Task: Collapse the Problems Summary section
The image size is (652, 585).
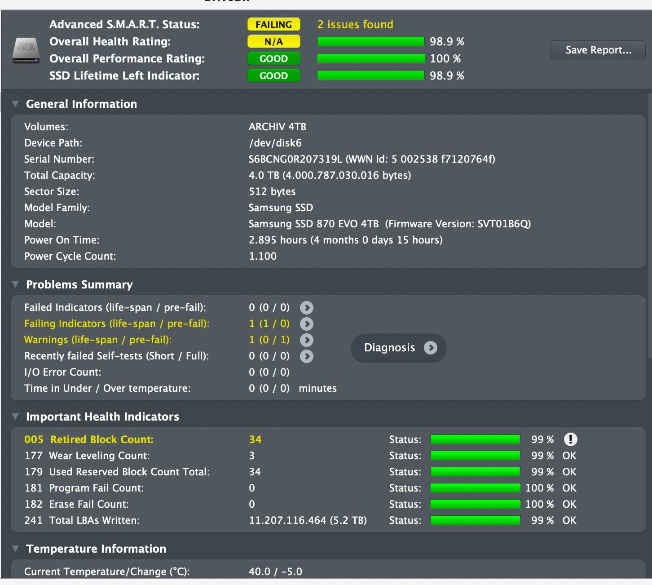Action: [15, 284]
